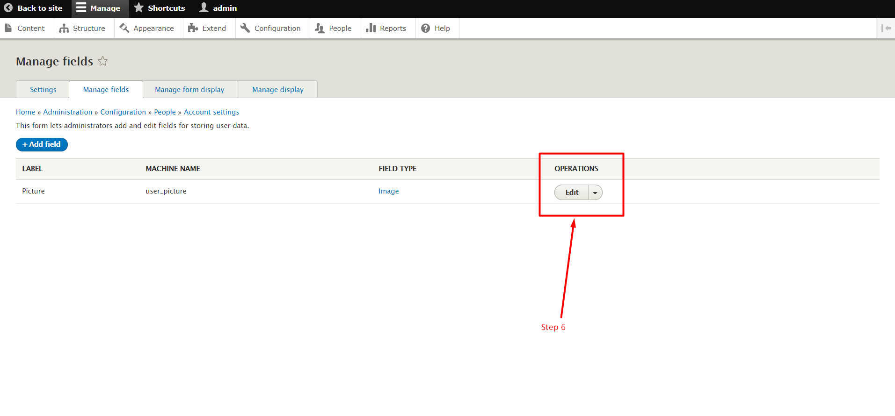Click the Manage hamburger menu icon

[81, 7]
